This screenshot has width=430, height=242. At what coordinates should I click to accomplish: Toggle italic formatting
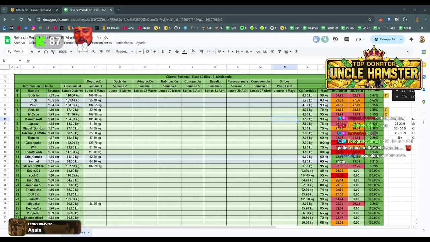click(x=170, y=52)
